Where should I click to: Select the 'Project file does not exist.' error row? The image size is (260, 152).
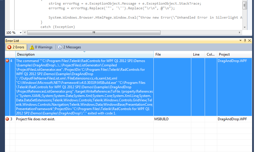(128, 119)
